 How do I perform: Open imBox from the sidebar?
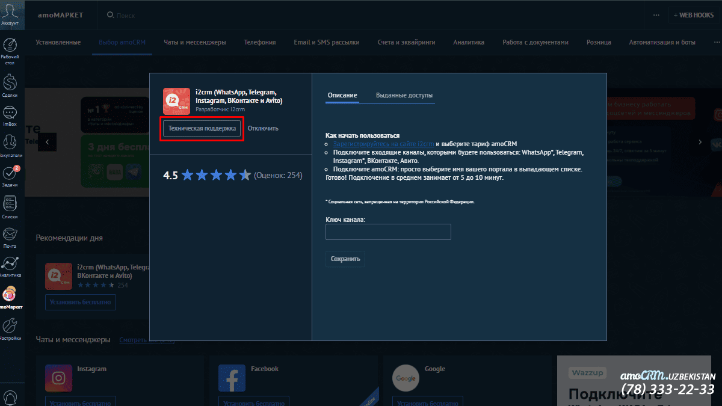(x=10, y=117)
